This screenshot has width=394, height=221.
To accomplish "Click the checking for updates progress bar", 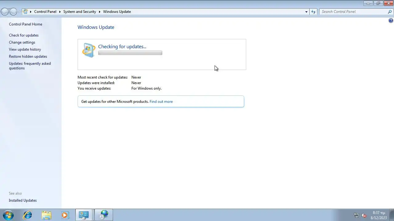I will (130, 53).
